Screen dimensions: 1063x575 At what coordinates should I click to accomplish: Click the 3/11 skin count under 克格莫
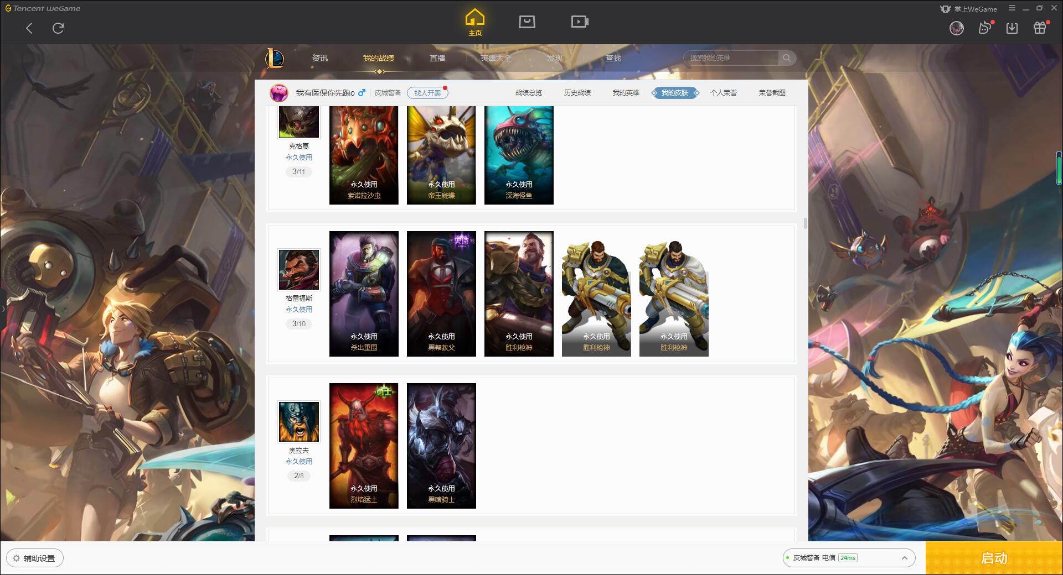(x=299, y=172)
